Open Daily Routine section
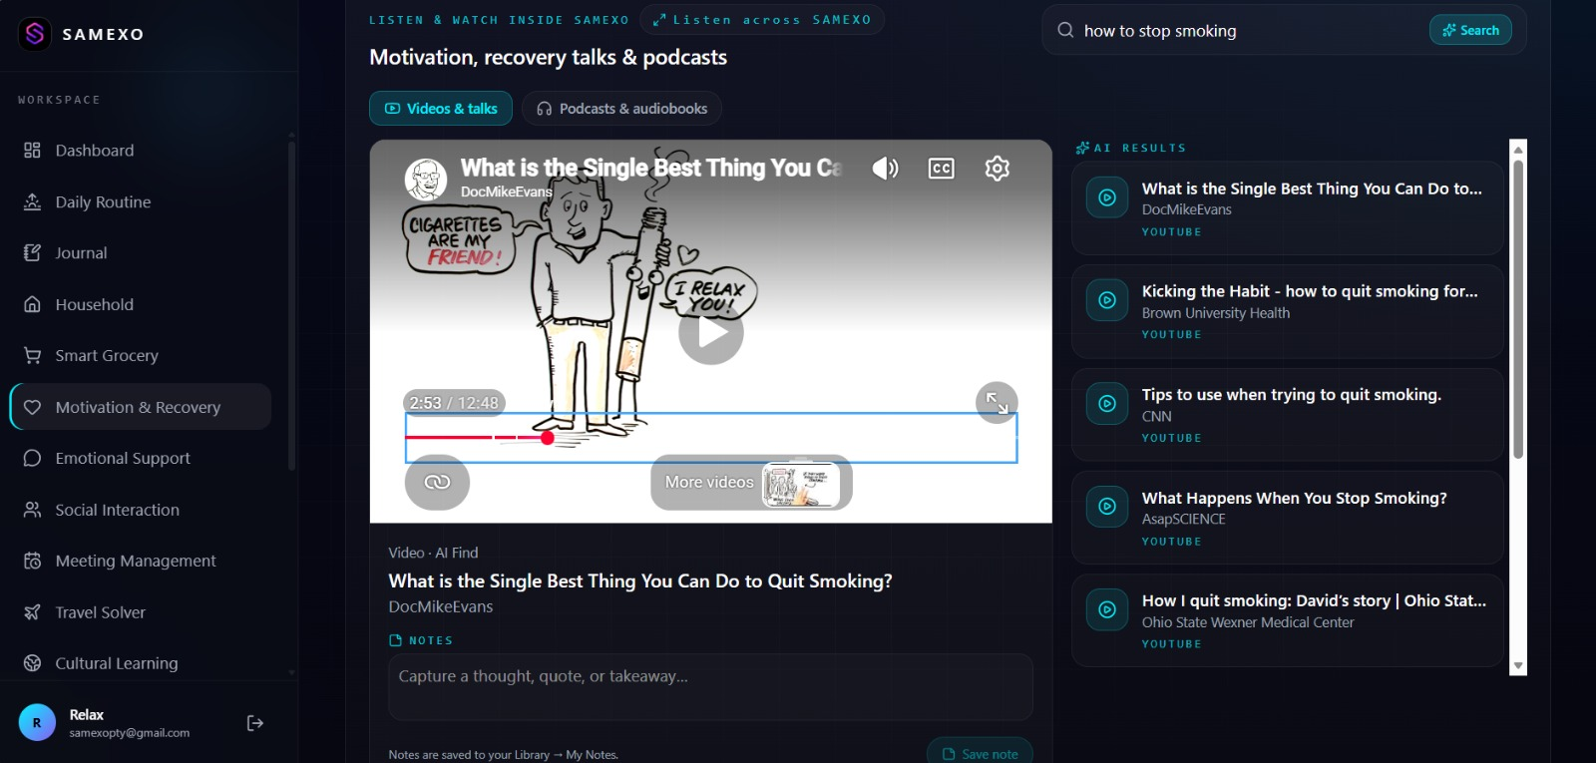1596x763 pixels. point(141,201)
